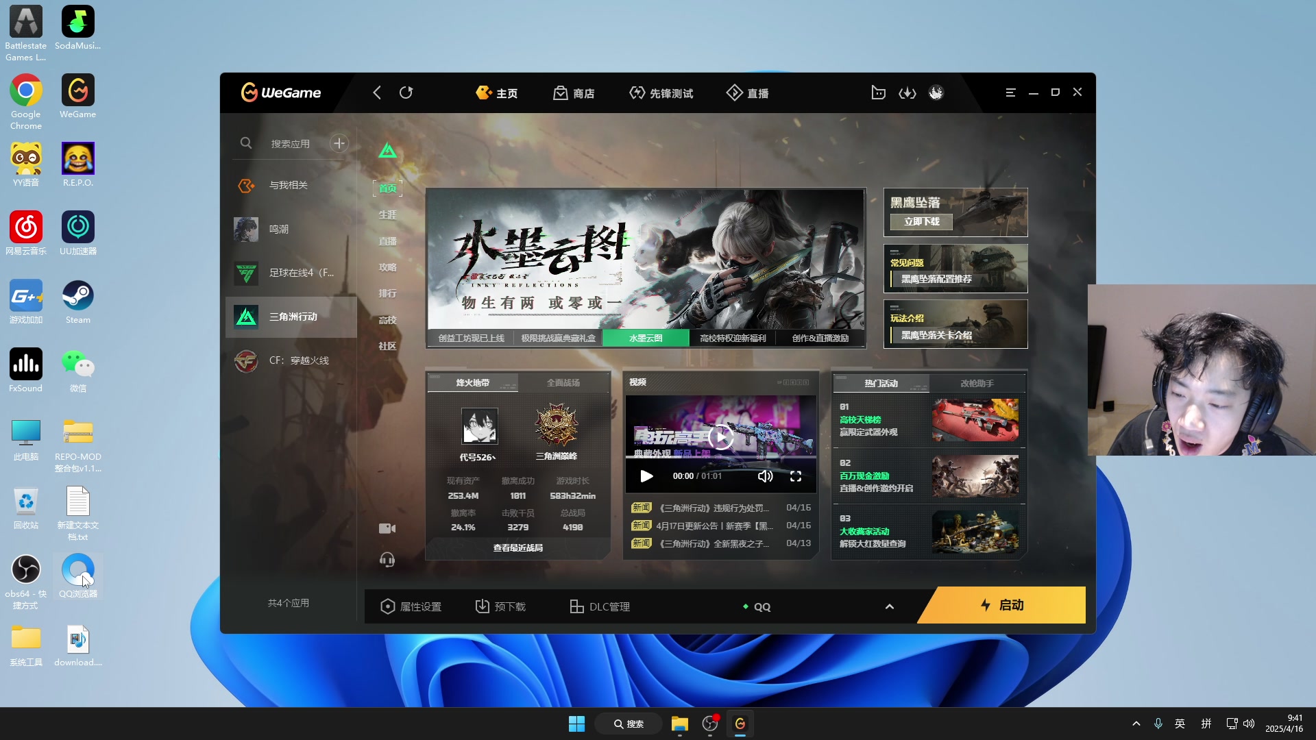The width and height of the screenshot is (1316, 740).
Task: Select the 创作&直播激励 banner tab
Action: [x=820, y=338]
